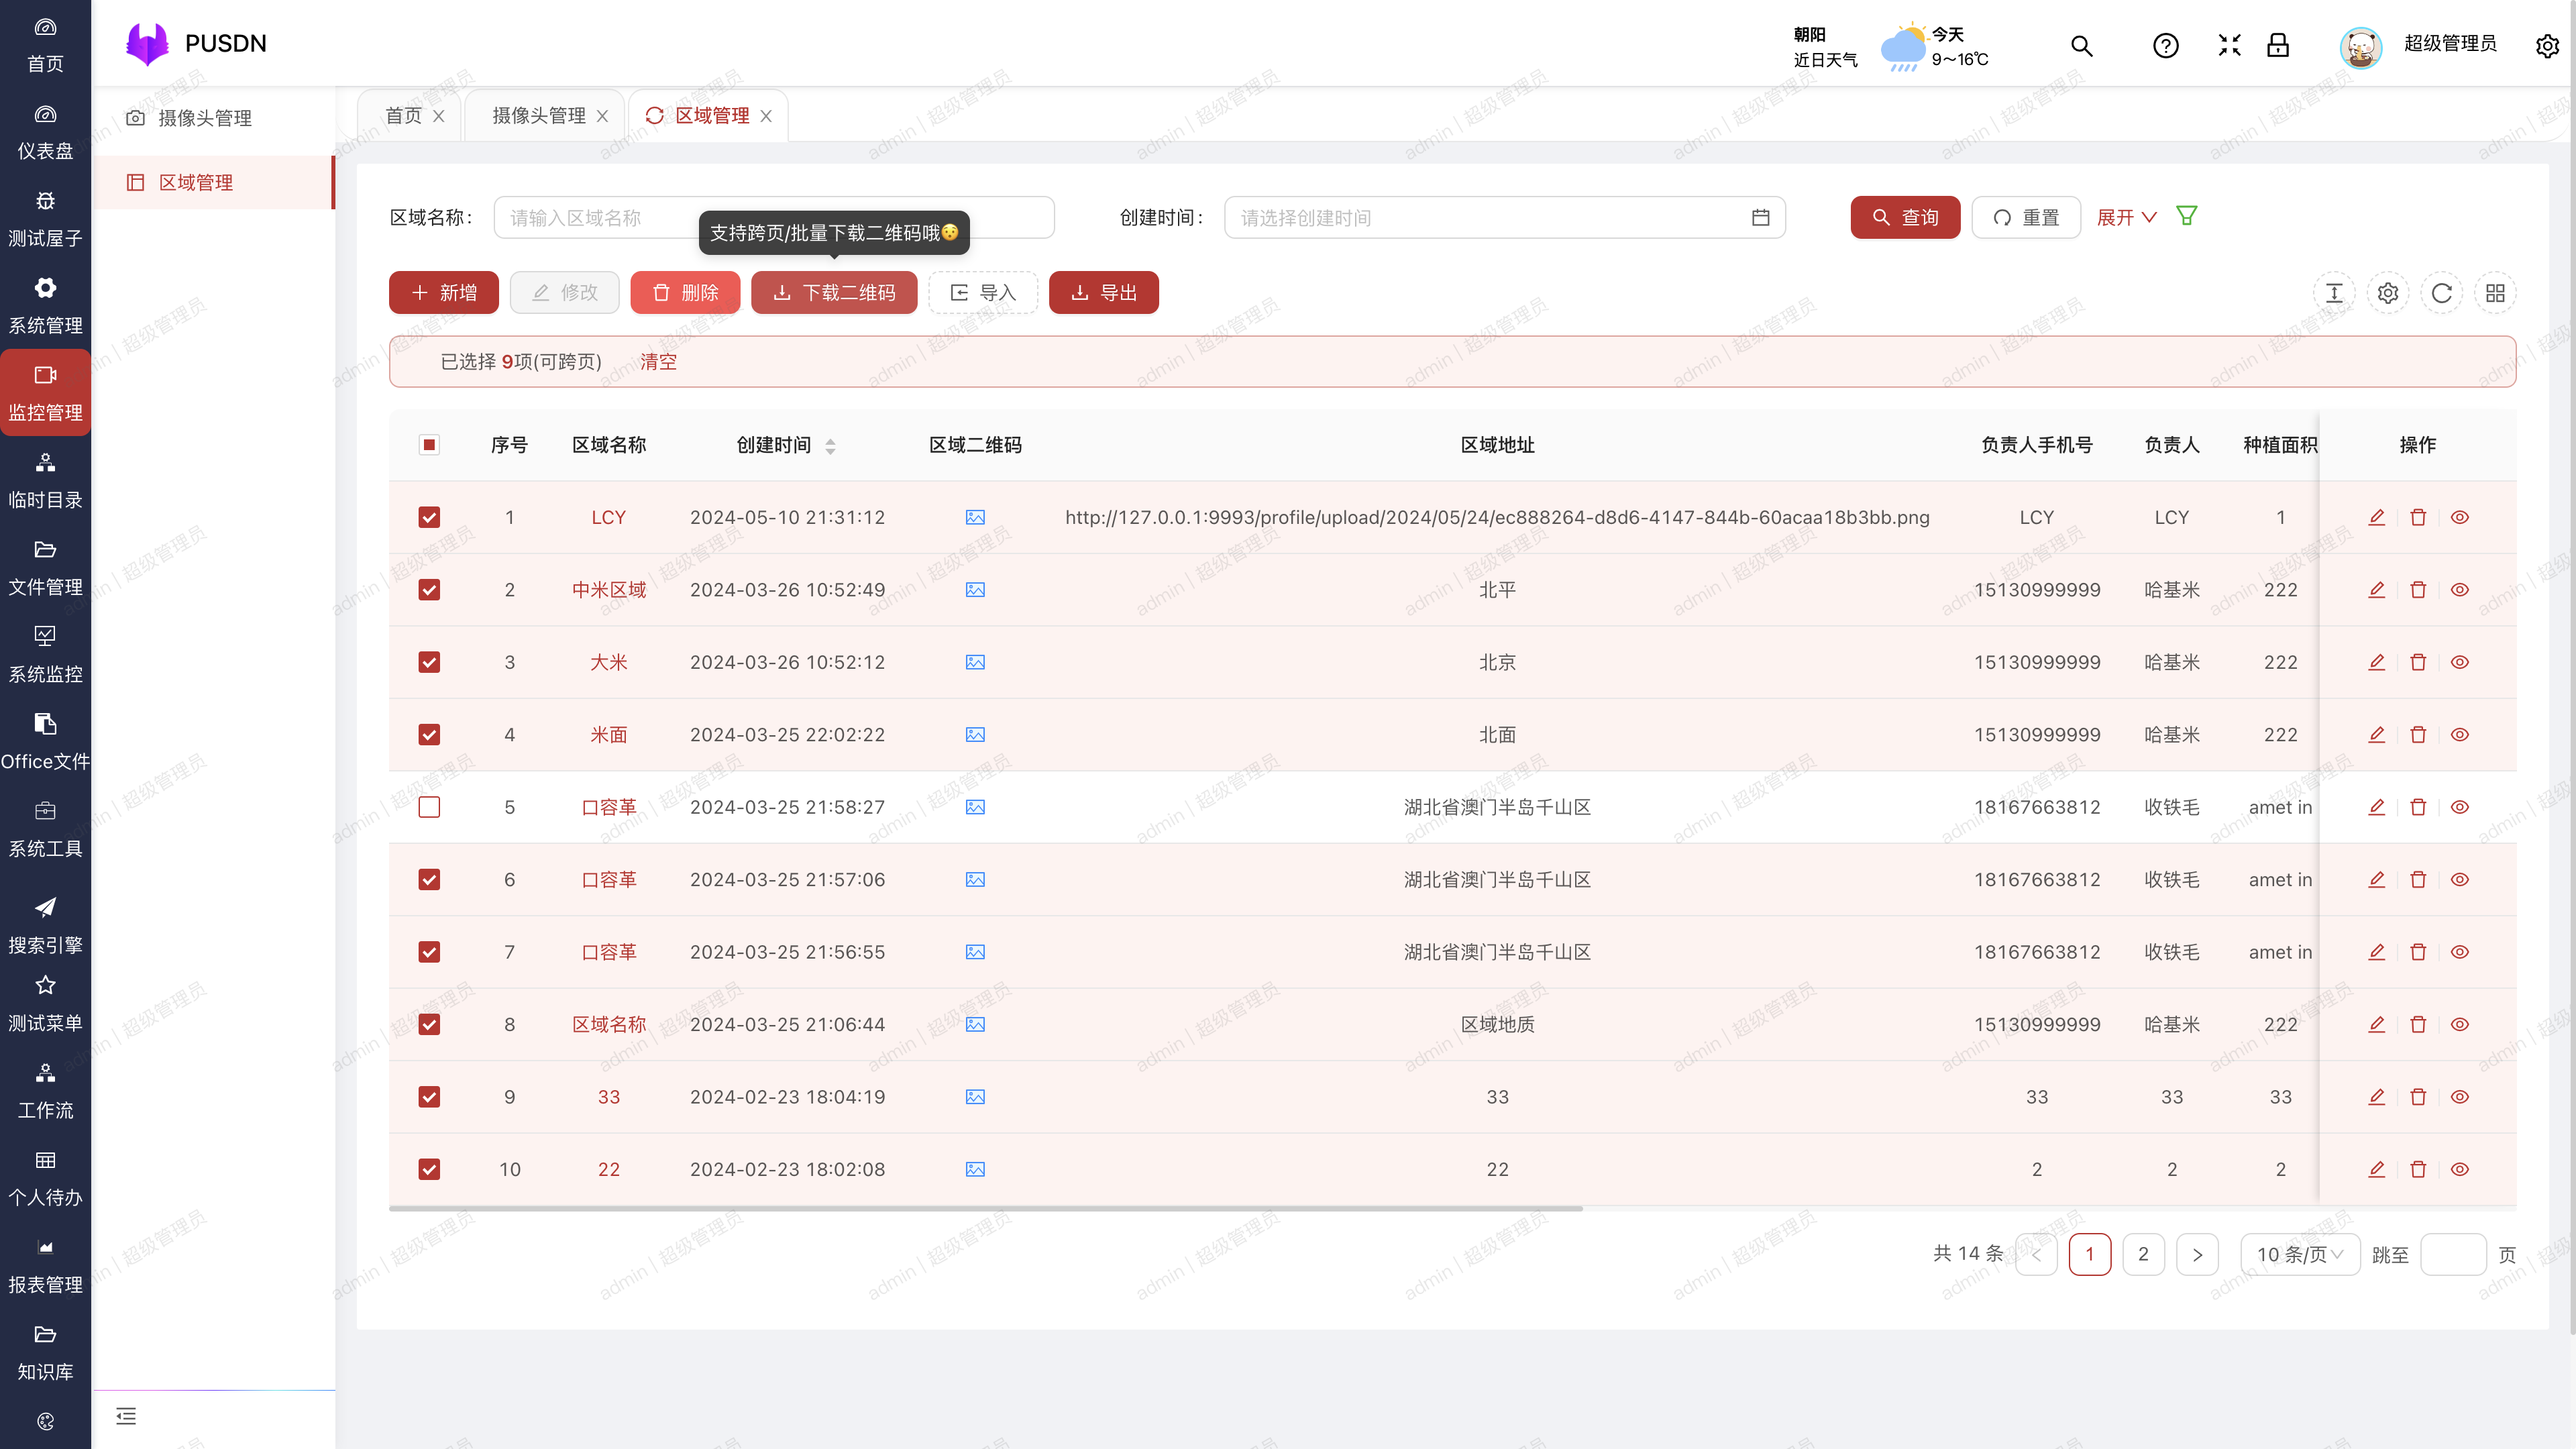
Task: Click the lock screen icon in header
Action: tap(2278, 45)
